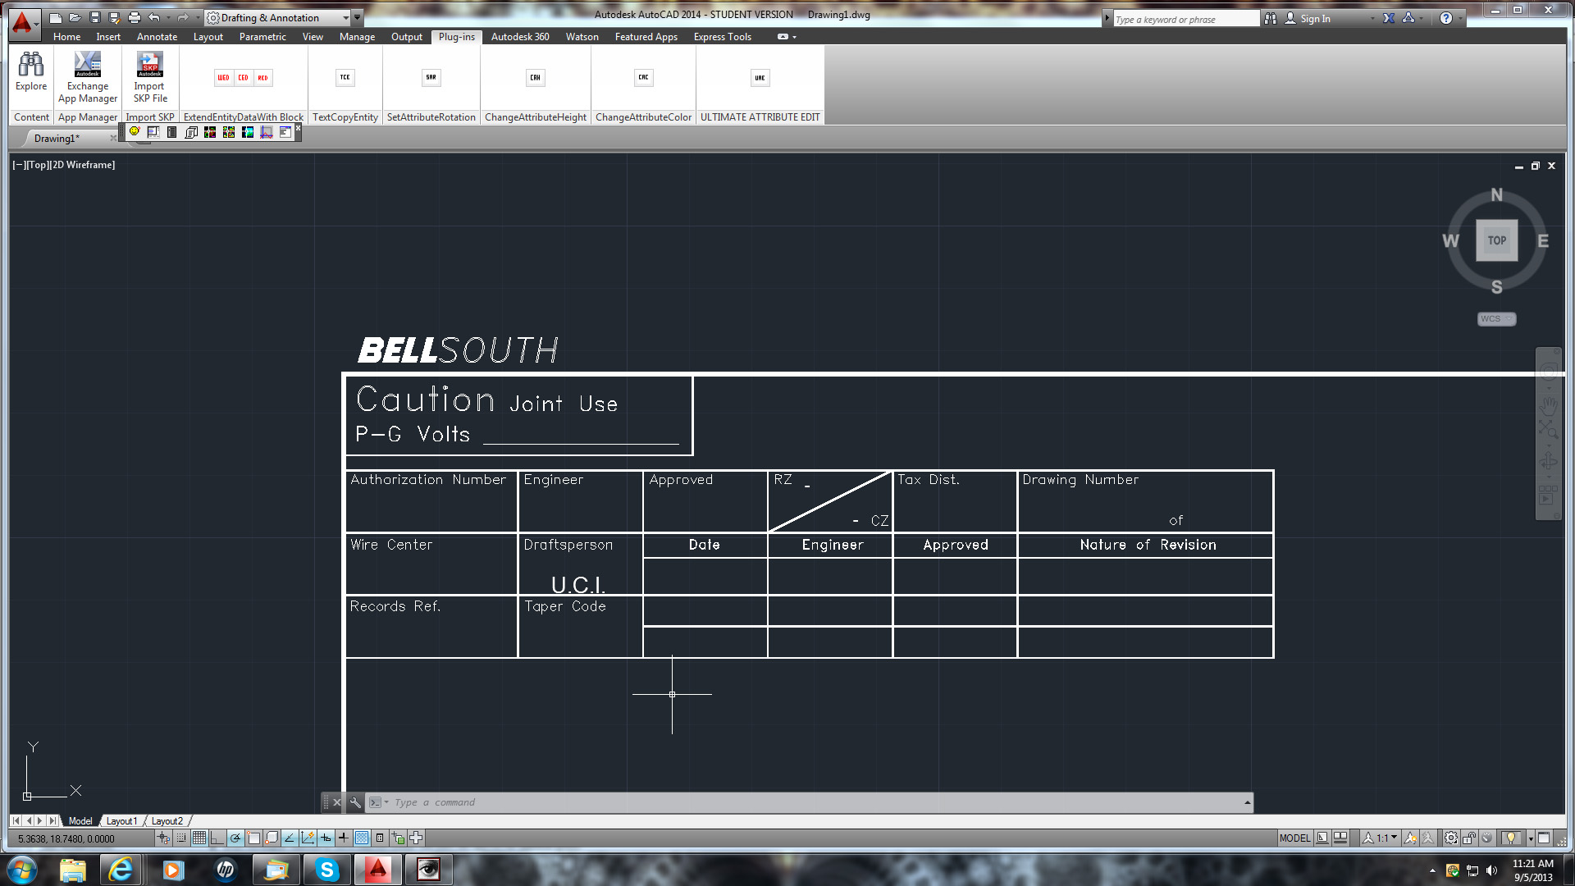Toggle ortho mode in status bar
Viewport: 1575px width, 886px height.
tap(217, 838)
